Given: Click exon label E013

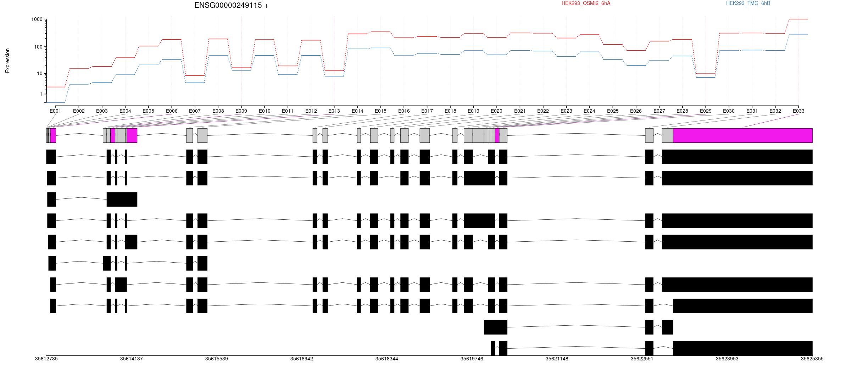Looking at the screenshot, I should [x=334, y=111].
